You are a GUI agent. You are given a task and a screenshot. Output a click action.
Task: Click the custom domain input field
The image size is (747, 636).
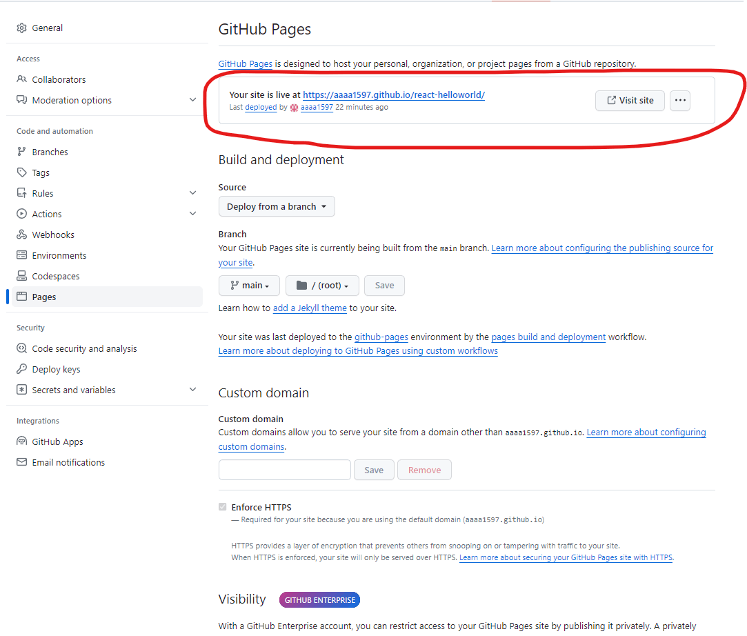pyautogui.click(x=285, y=470)
